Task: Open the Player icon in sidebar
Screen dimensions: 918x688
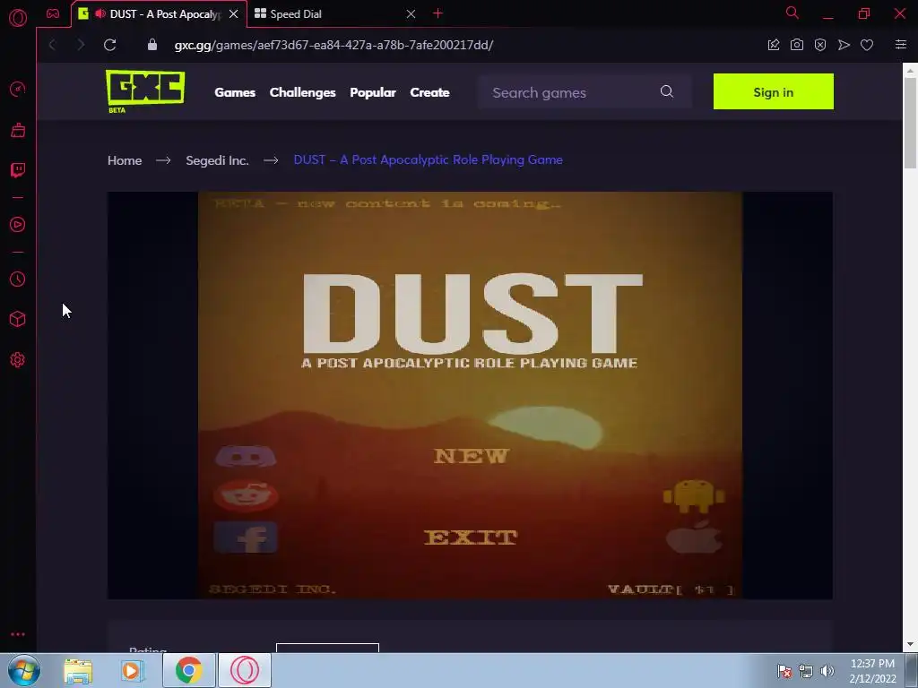Action: [x=18, y=225]
